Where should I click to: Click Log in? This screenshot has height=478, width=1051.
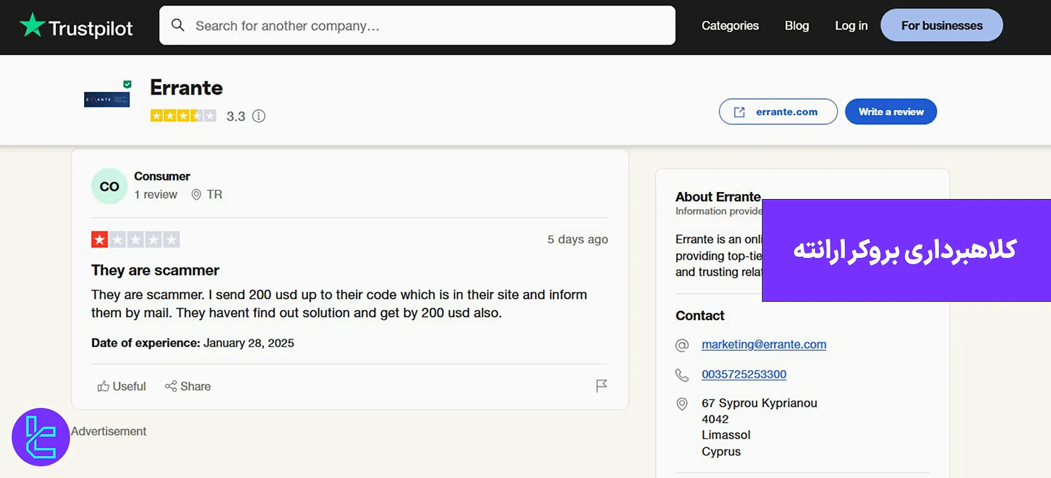pos(851,26)
